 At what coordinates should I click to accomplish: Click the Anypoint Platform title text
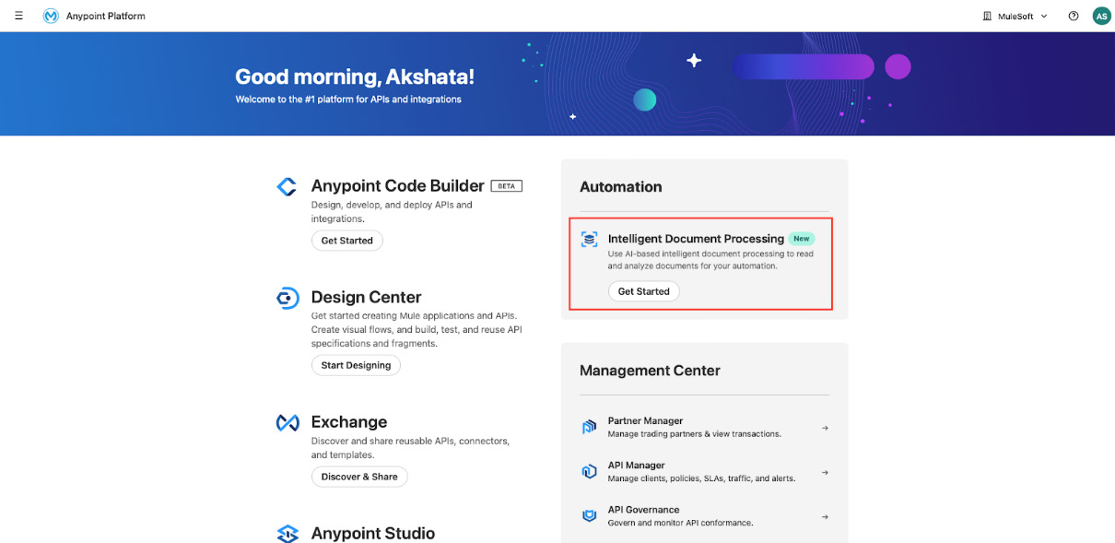pos(106,16)
